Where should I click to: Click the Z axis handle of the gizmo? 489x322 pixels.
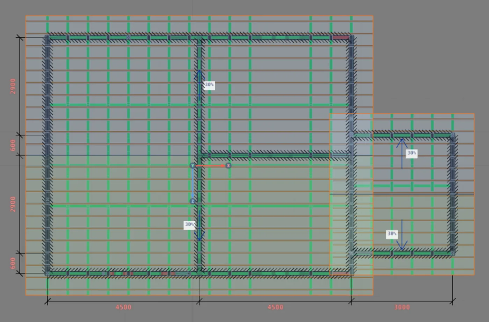(192, 201)
